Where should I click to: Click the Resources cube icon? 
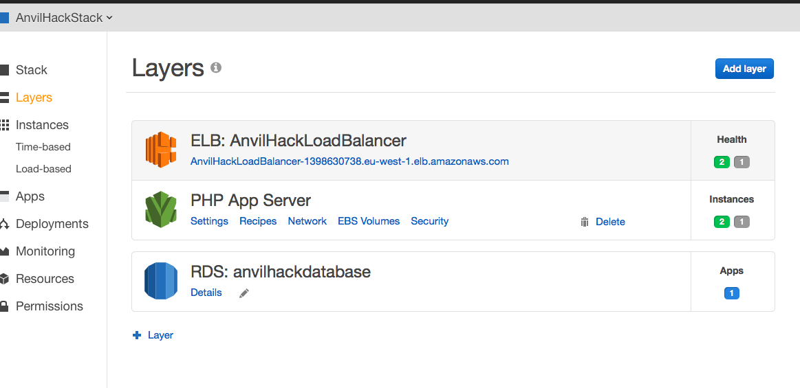(x=5, y=279)
